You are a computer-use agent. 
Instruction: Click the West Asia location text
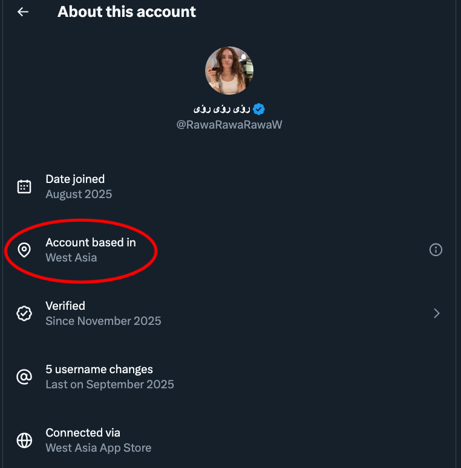tap(71, 257)
